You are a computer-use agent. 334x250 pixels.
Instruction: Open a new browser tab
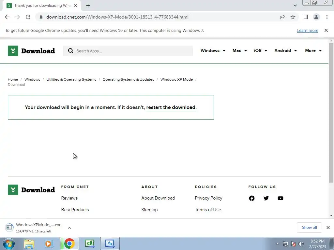point(88,6)
